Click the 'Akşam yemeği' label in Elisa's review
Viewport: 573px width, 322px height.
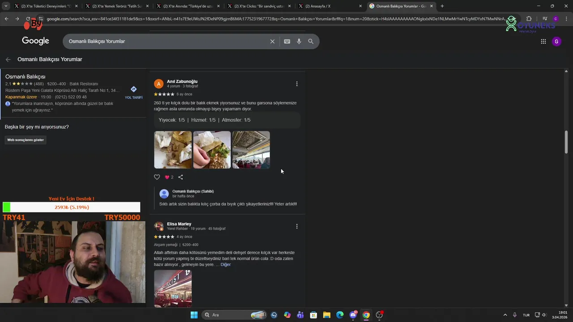point(166,245)
